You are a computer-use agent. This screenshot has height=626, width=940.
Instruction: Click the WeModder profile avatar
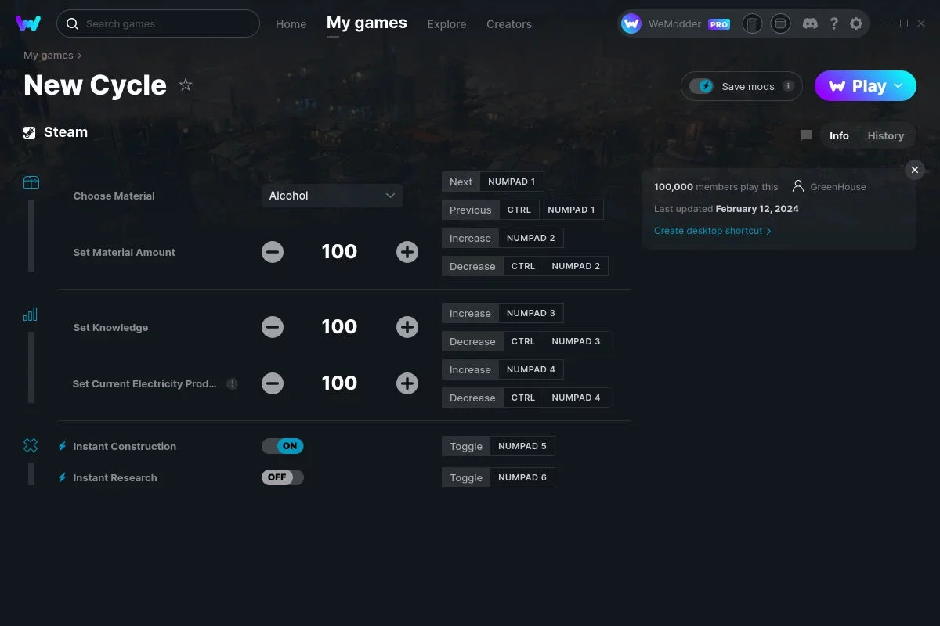pos(631,23)
